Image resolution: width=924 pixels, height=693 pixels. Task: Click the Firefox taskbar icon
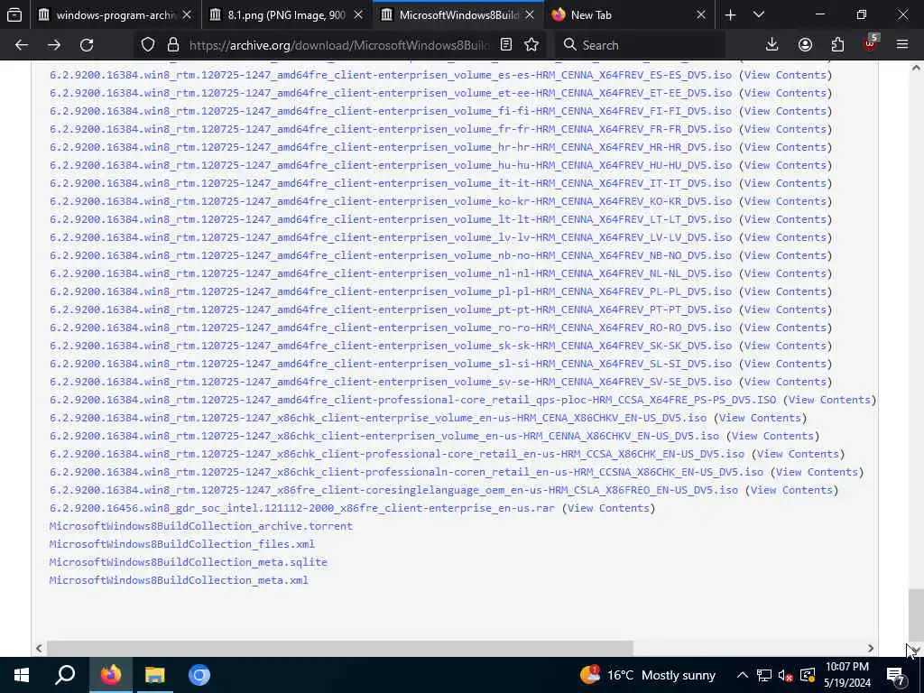[111, 675]
